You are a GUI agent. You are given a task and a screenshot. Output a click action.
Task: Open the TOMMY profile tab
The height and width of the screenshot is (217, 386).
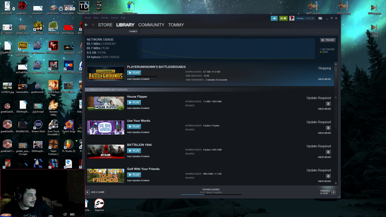(176, 25)
